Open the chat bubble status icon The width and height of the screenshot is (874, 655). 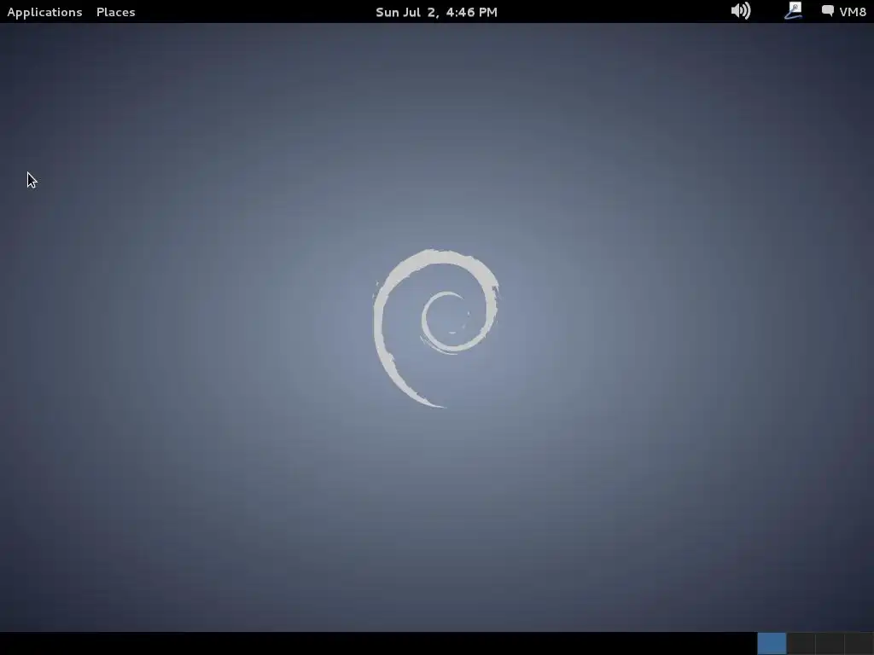click(828, 11)
